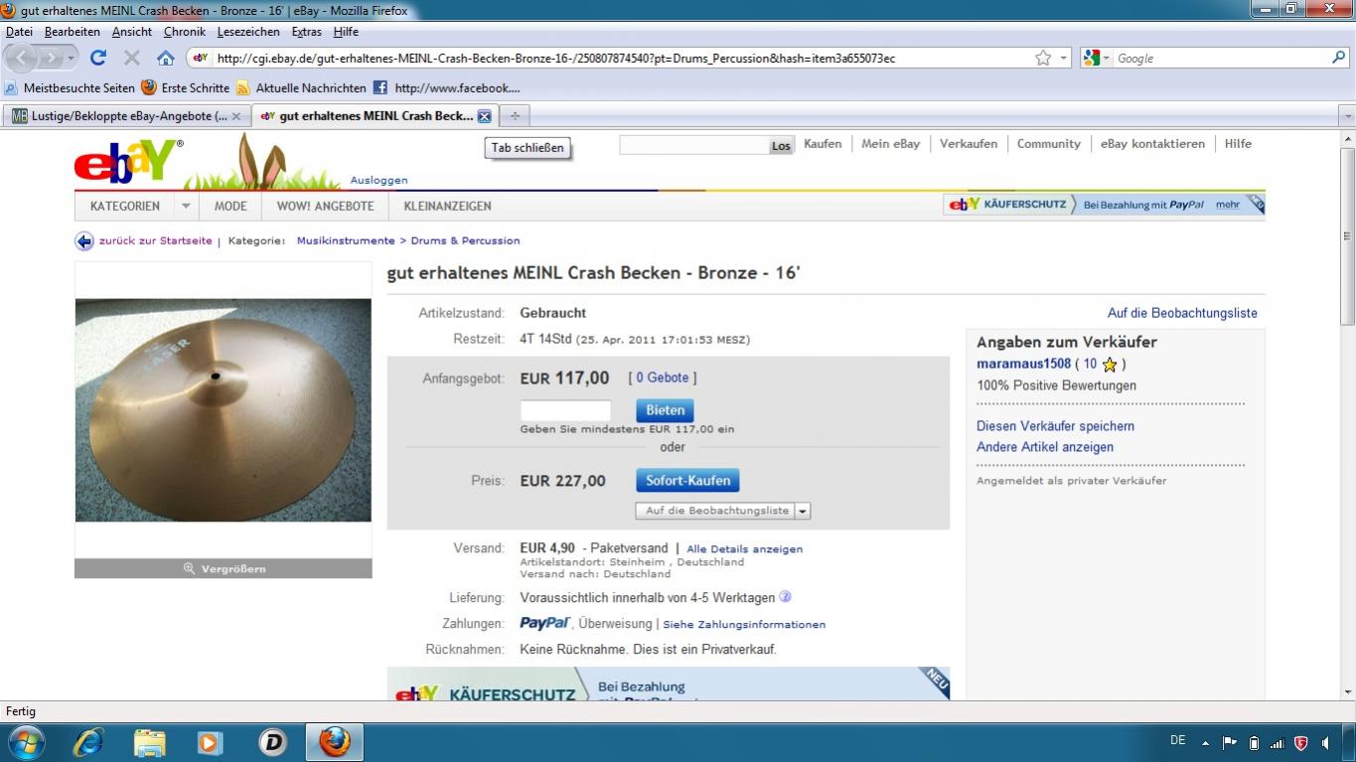1356x762 pixels.
Task: Click the bid amount input field
Action: (x=565, y=410)
